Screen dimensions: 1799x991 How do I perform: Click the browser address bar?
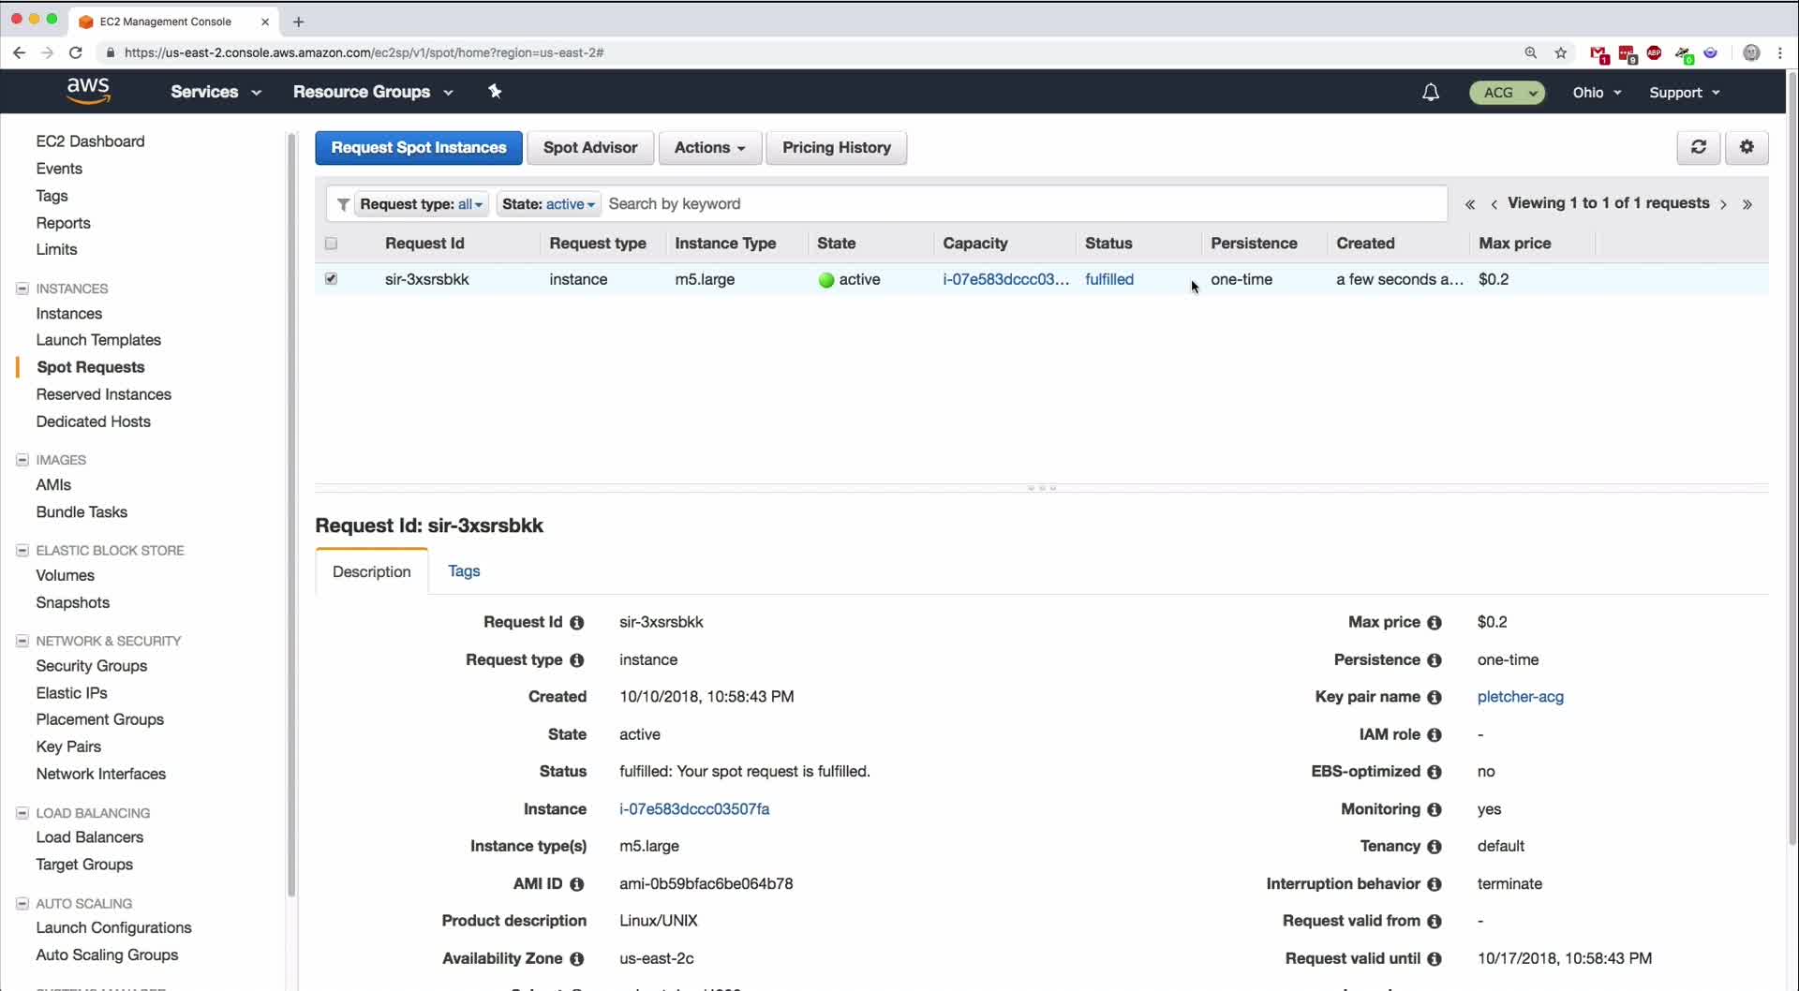[806, 52]
